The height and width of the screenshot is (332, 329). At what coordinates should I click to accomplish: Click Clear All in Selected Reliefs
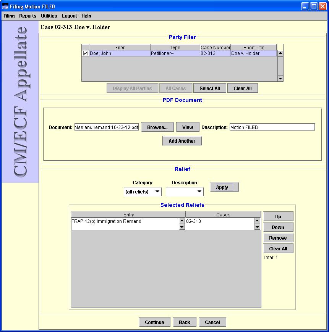[x=278, y=248]
